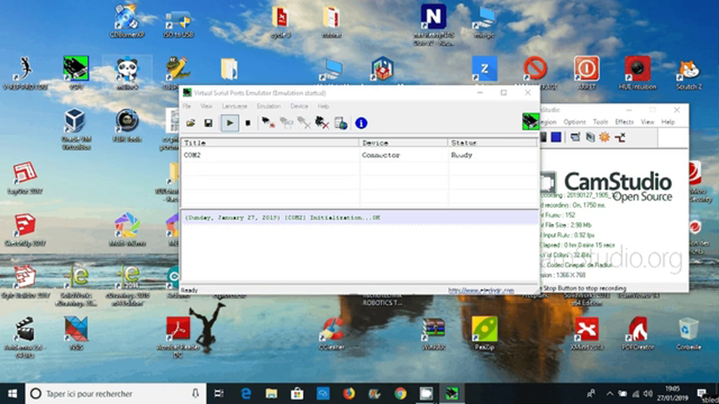Click the Title column header
Screen dimensions: 719x404
tap(270, 143)
